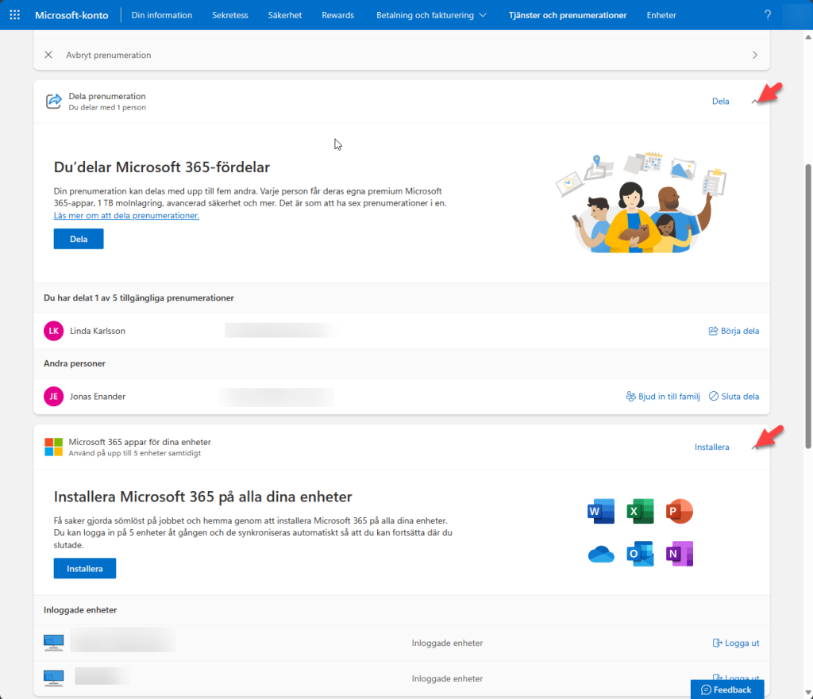Click Bjud in till familj link
813x699 pixels.
click(x=663, y=397)
